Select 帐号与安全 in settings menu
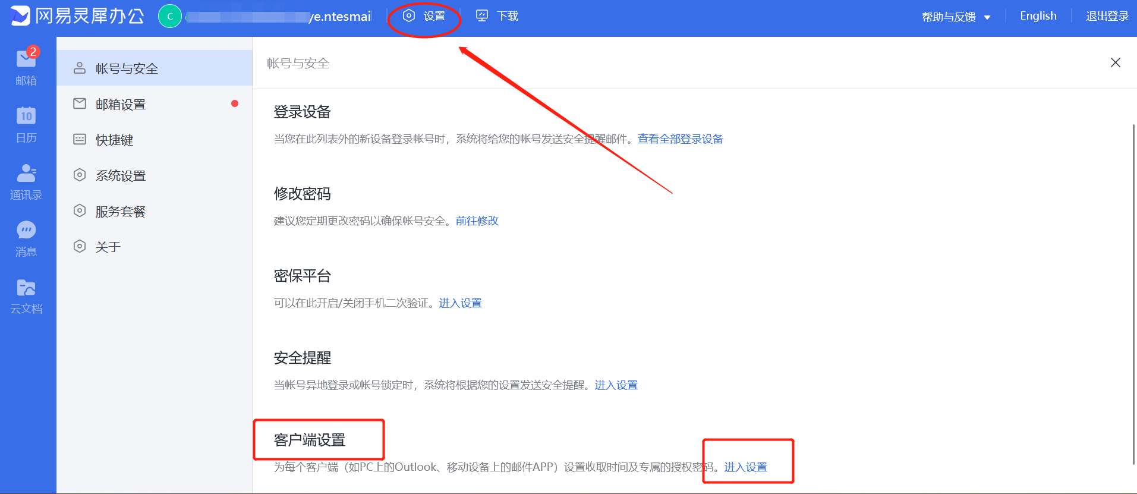The width and height of the screenshot is (1137, 494). [x=127, y=68]
